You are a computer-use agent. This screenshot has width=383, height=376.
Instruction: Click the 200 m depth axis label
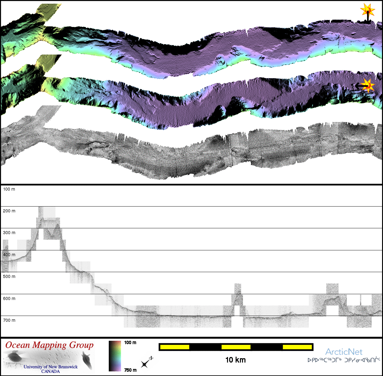[9, 211]
